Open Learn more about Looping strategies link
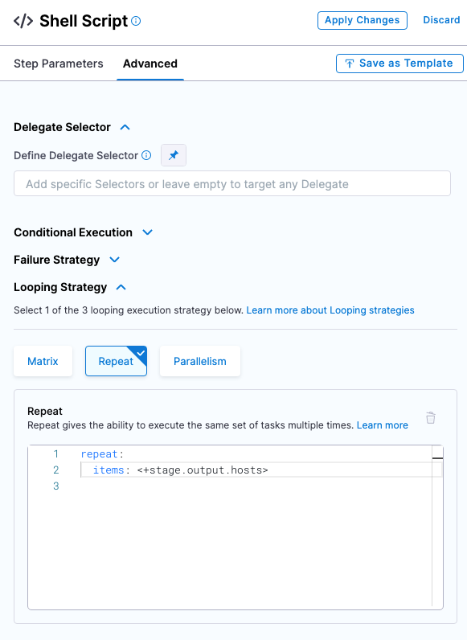 coord(330,310)
